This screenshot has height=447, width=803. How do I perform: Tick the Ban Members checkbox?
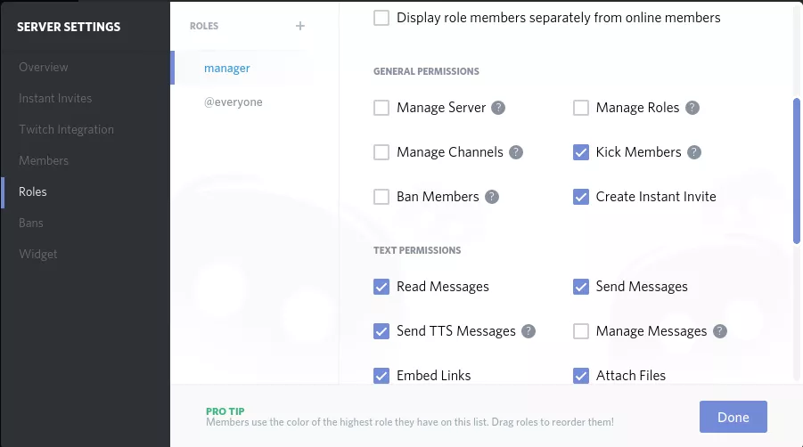click(381, 197)
